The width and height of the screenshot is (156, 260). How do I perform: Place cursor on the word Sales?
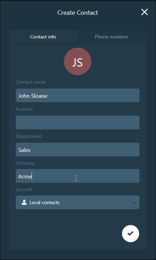click(24, 150)
